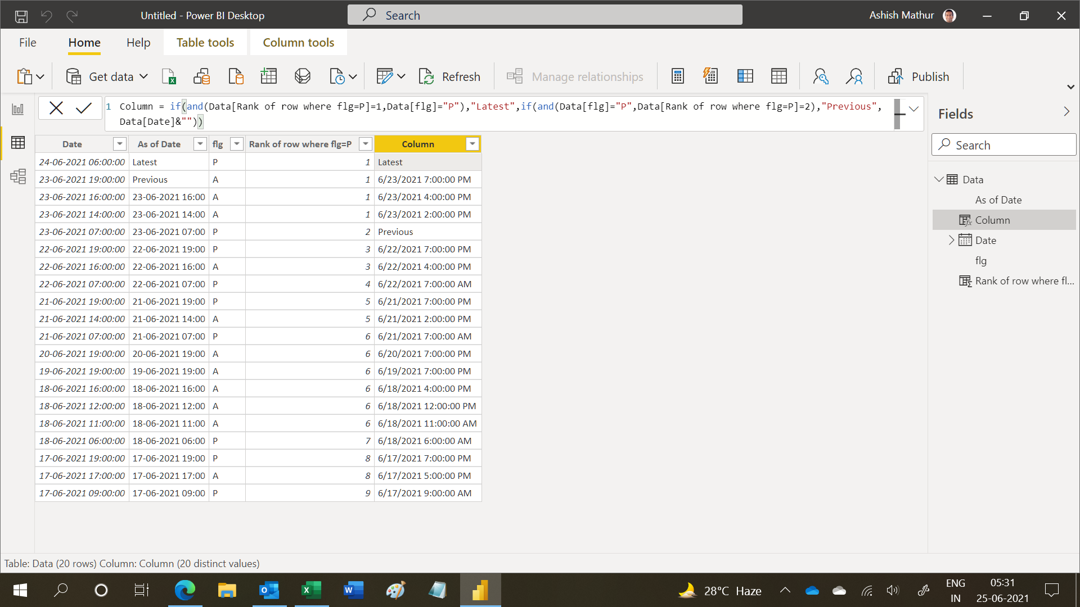Commit the formula with checkmark button

point(84,108)
